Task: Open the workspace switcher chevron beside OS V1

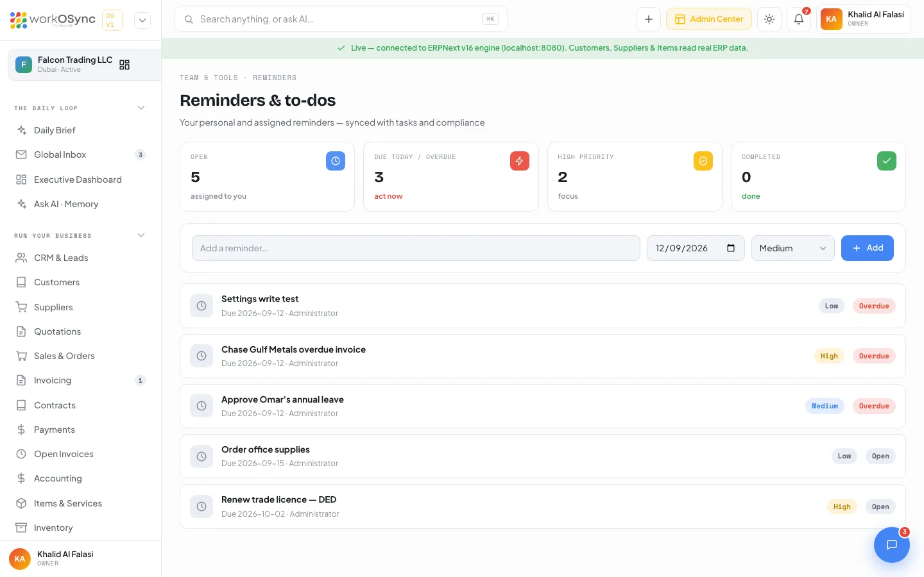Action: pos(142,20)
